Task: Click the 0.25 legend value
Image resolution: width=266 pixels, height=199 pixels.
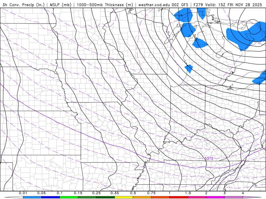Action: pos(96,193)
